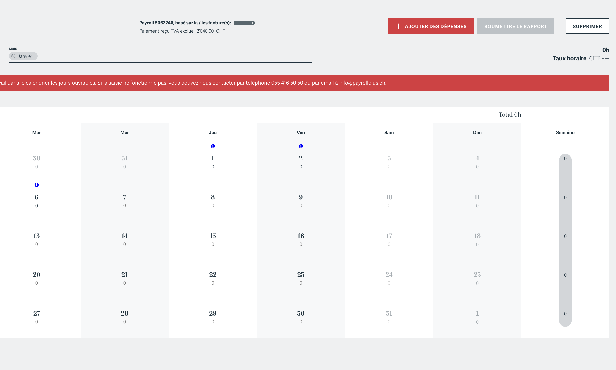Image resolution: width=616 pixels, height=370 pixels.
Task: Click the red notification banner text
Action: coord(193,83)
